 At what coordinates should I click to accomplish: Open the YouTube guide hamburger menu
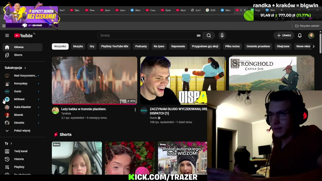pyautogui.click(x=7, y=35)
